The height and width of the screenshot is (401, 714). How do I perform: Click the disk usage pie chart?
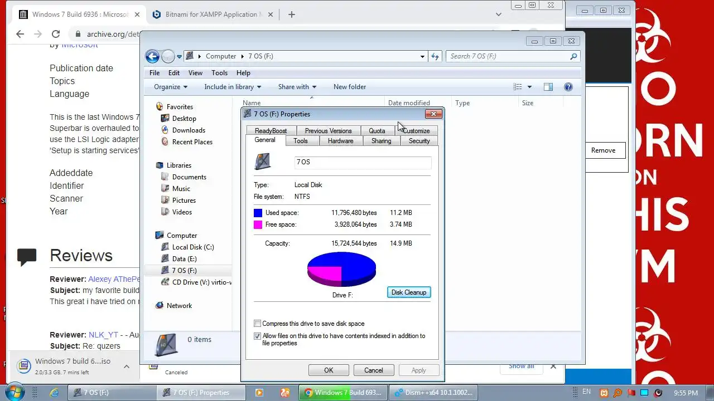tap(341, 269)
